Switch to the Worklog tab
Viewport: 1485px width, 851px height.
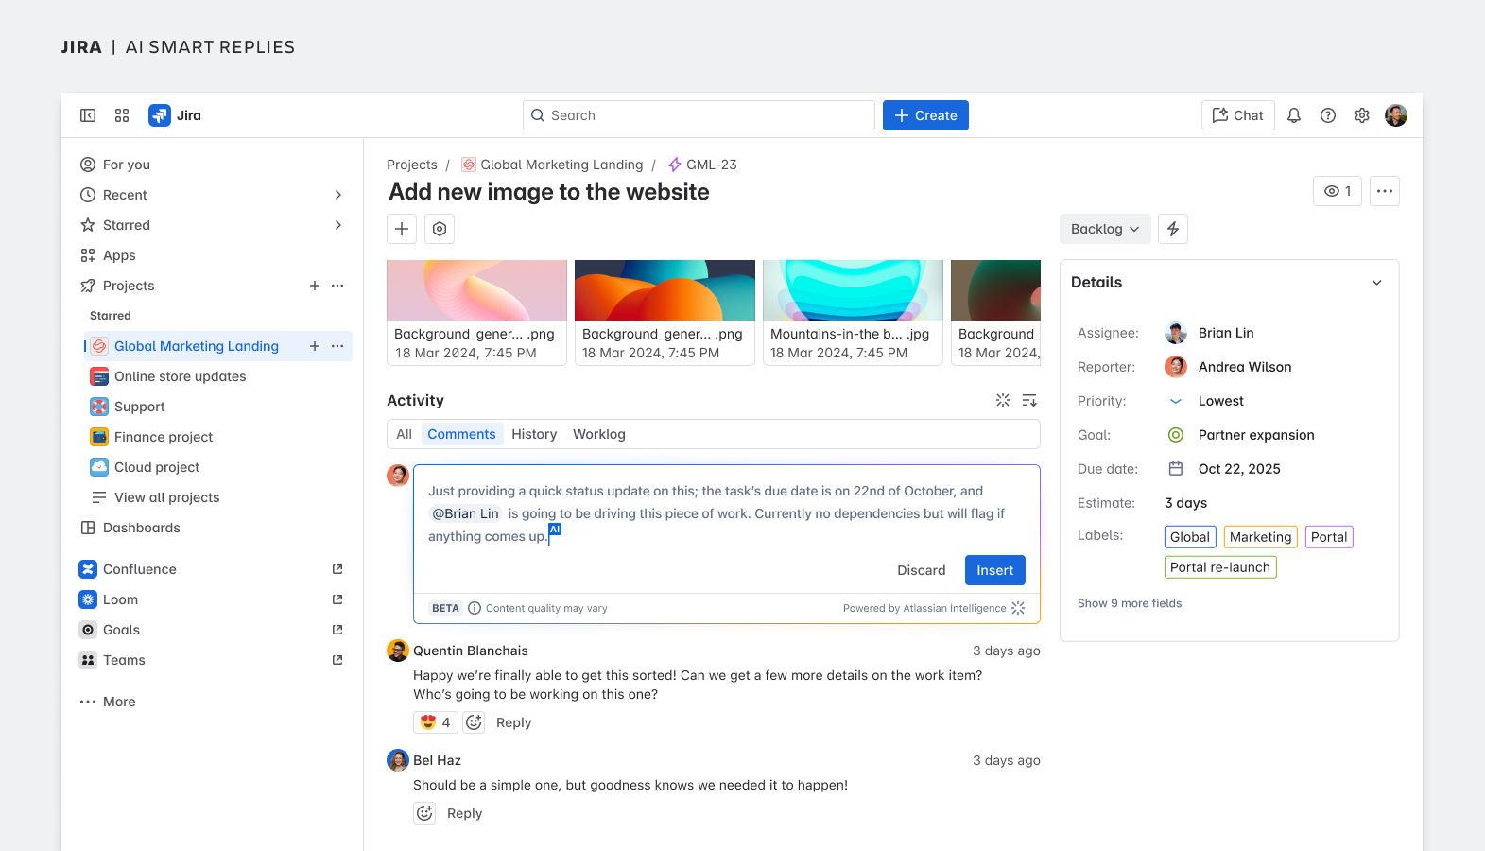click(x=599, y=434)
